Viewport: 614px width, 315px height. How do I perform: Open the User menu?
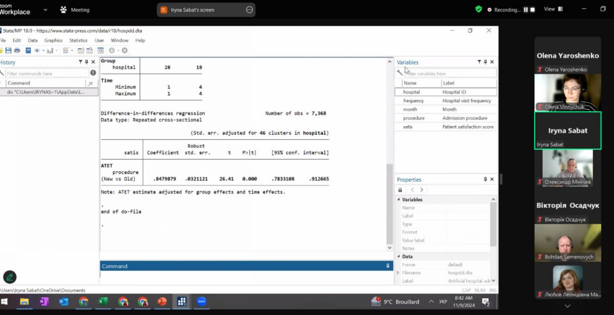[99, 40]
